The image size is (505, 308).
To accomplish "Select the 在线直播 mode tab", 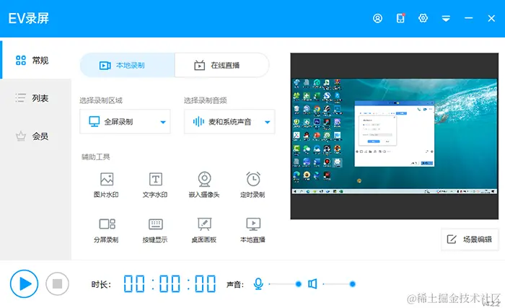I will coord(222,66).
